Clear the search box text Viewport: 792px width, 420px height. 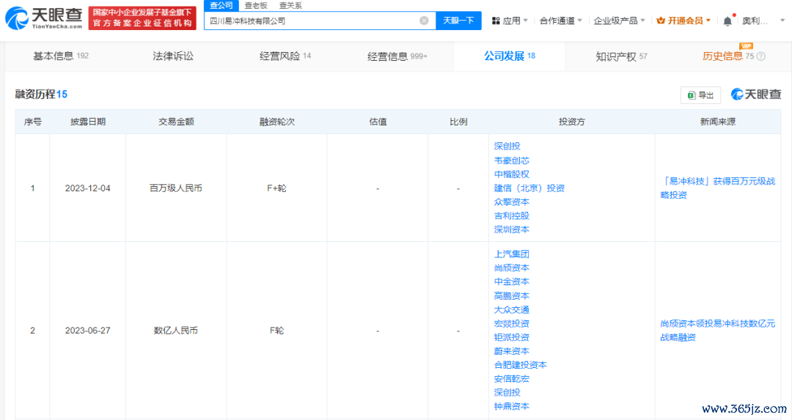(425, 21)
